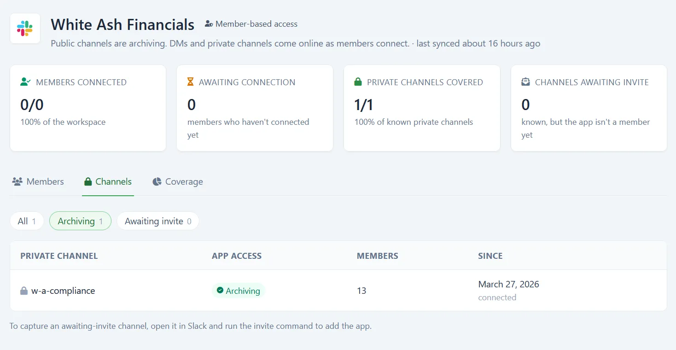Click the awaiting-invite instruction note

pos(191,326)
